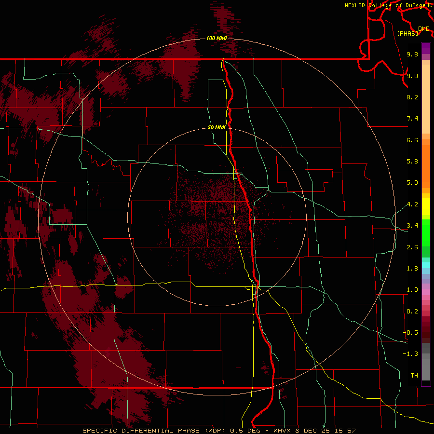
Task: Click the 7.4 scale value
Action: click(x=412, y=119)
